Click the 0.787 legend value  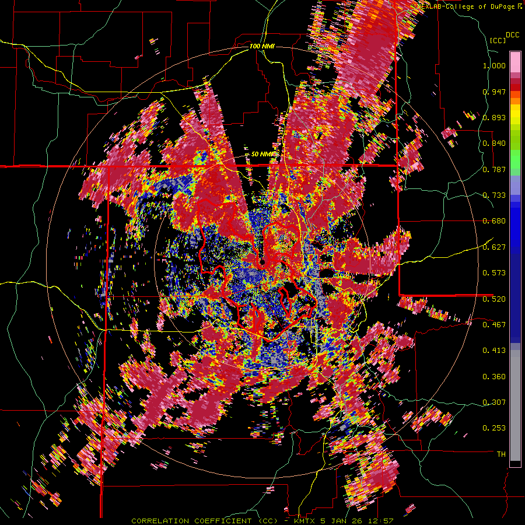(494, 169)
